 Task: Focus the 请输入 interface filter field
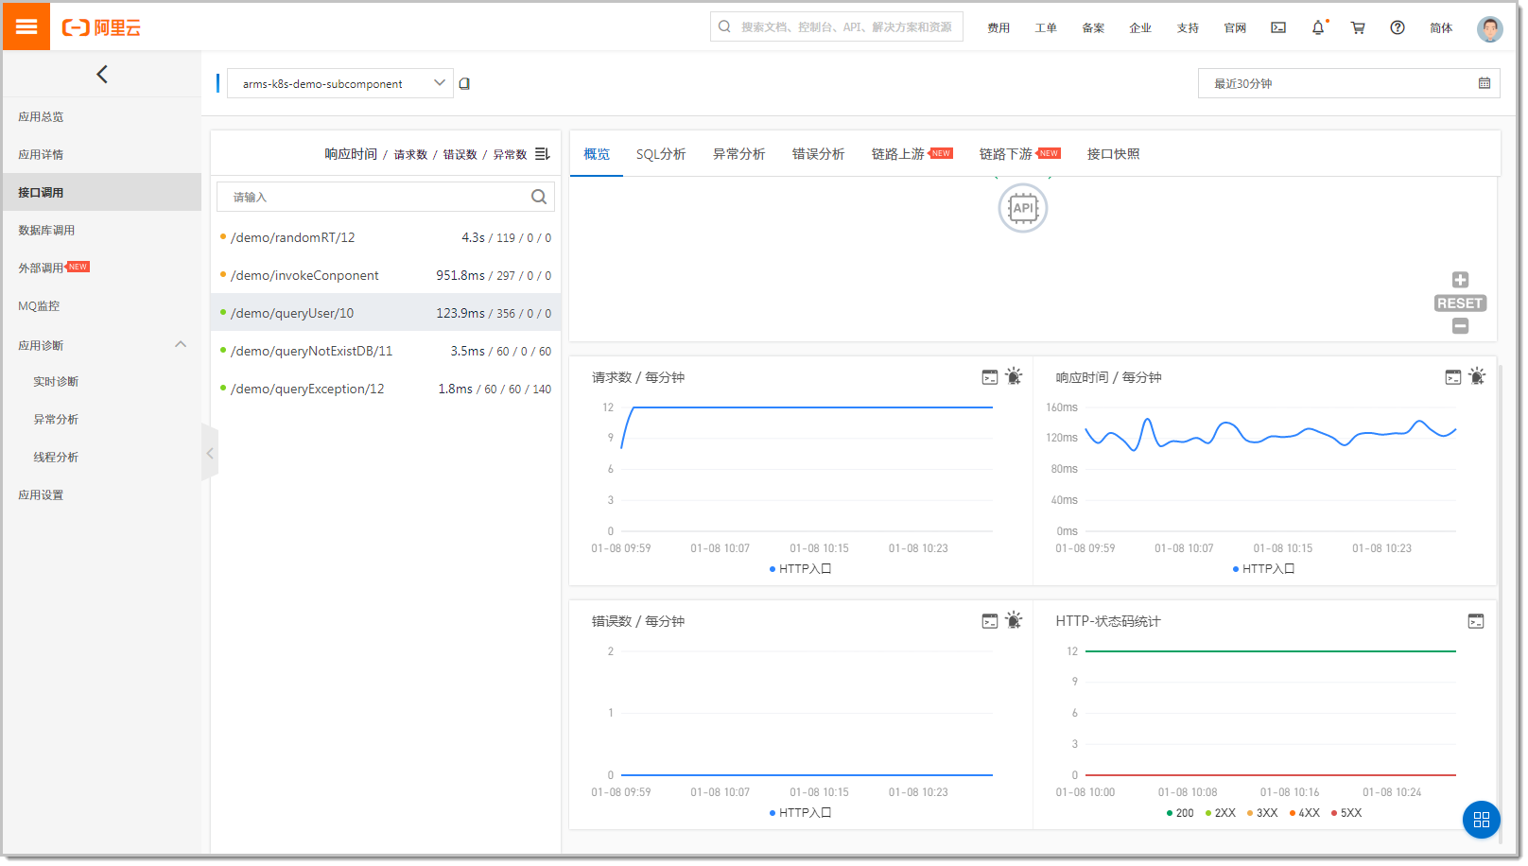[x=386, y=197]
